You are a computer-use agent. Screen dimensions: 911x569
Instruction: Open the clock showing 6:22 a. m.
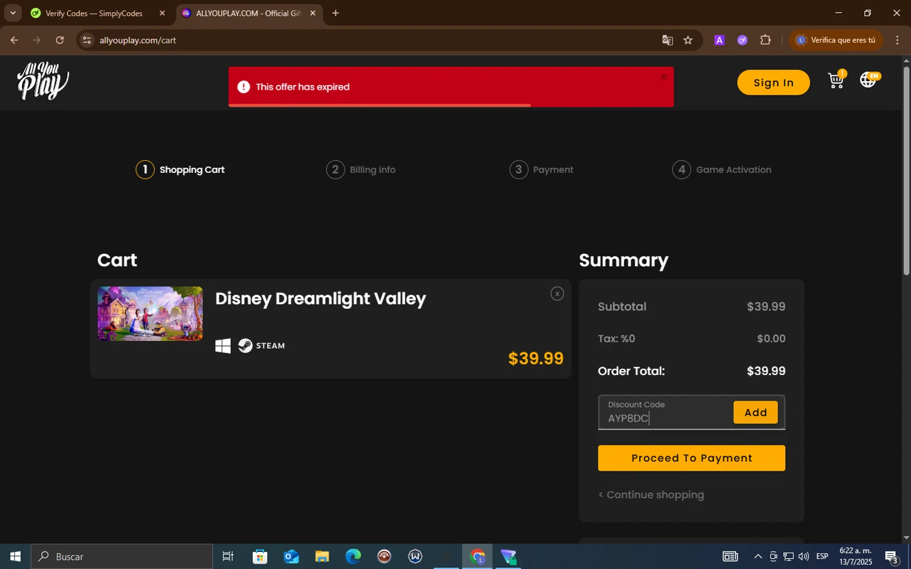855,556
